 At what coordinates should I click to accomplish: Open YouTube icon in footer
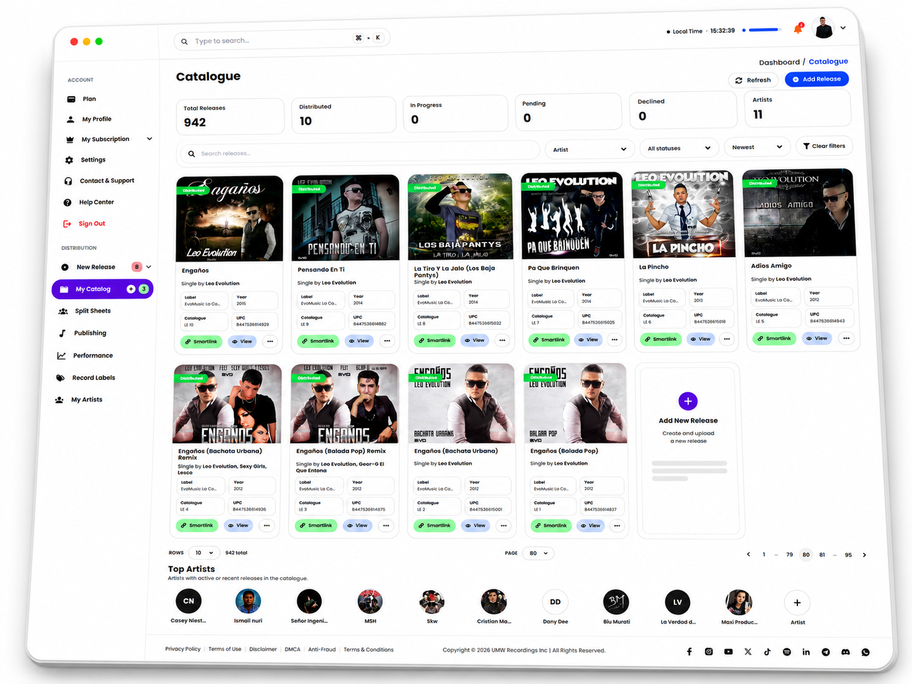pos(728,651)
